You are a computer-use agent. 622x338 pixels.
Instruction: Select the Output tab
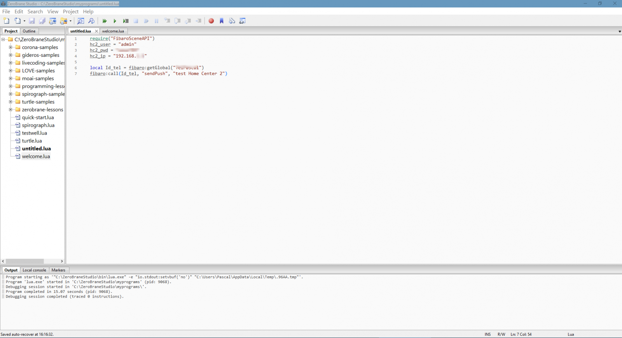pos(11,270)
